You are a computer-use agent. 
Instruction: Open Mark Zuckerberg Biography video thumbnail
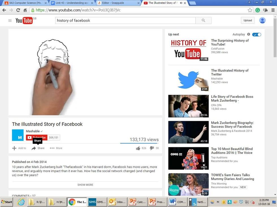click(x=188, y=132)
